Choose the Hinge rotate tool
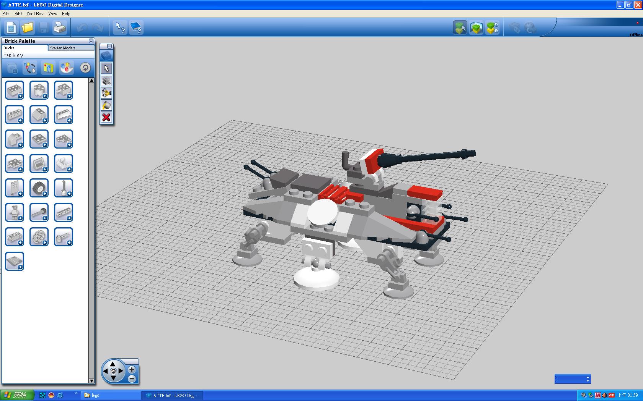 106,93
